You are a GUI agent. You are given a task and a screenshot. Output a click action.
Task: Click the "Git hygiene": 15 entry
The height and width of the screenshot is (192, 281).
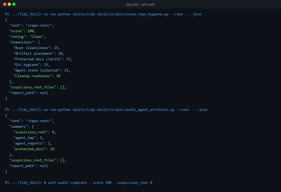click(31, 65)
